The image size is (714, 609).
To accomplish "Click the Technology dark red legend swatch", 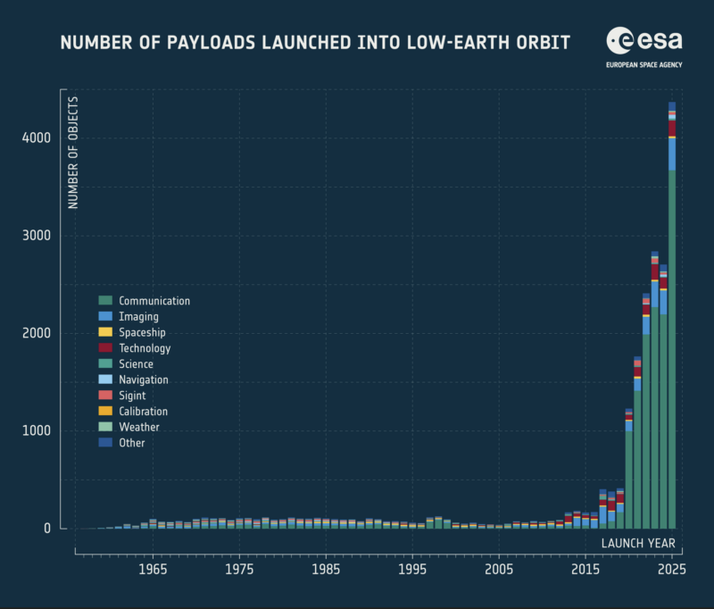I will (x=105, y=347).
